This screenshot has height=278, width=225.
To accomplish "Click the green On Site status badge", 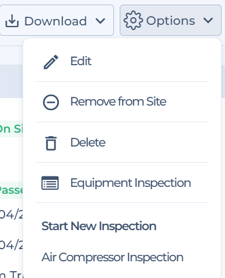I will click(12, 129).
